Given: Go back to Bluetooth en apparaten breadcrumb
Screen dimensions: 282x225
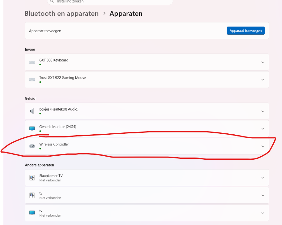Looking at the screenshot, I should pos(62,14).
